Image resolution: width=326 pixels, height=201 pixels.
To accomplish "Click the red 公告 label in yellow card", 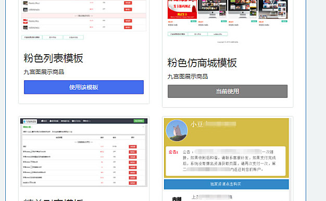I will [173, 152].
